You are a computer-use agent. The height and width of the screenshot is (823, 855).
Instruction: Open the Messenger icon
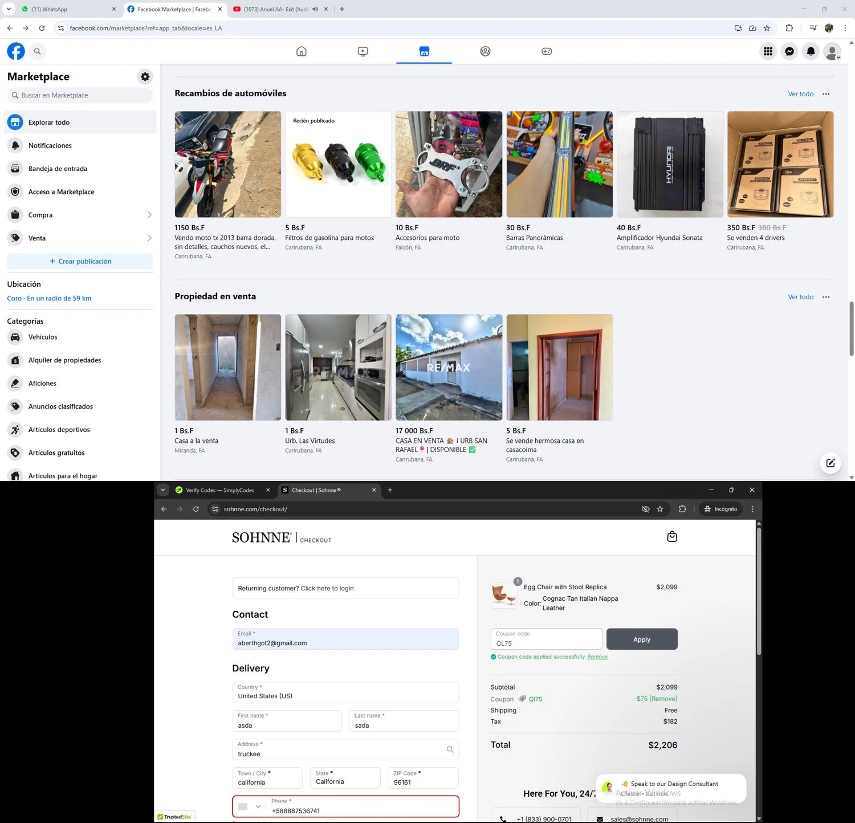pyautogui.click(x=789, y=51)
